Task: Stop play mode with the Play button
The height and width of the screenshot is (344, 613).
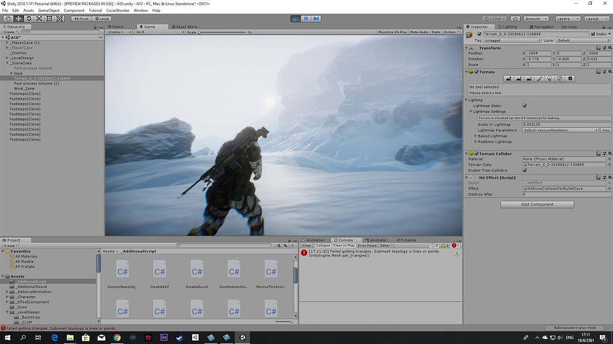Action: click(x=295, y=19)
